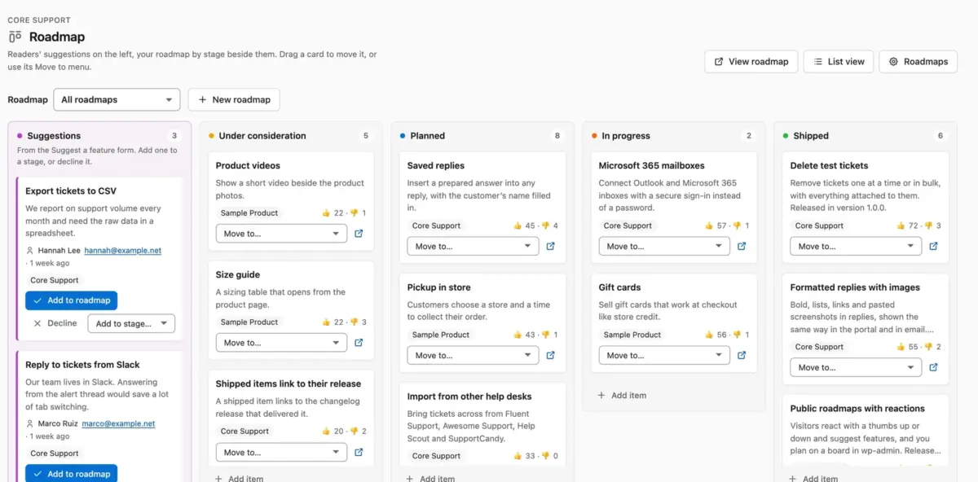Open Move to dropdown on Shipped items card

pyautogui.click(x=281, y=452)
